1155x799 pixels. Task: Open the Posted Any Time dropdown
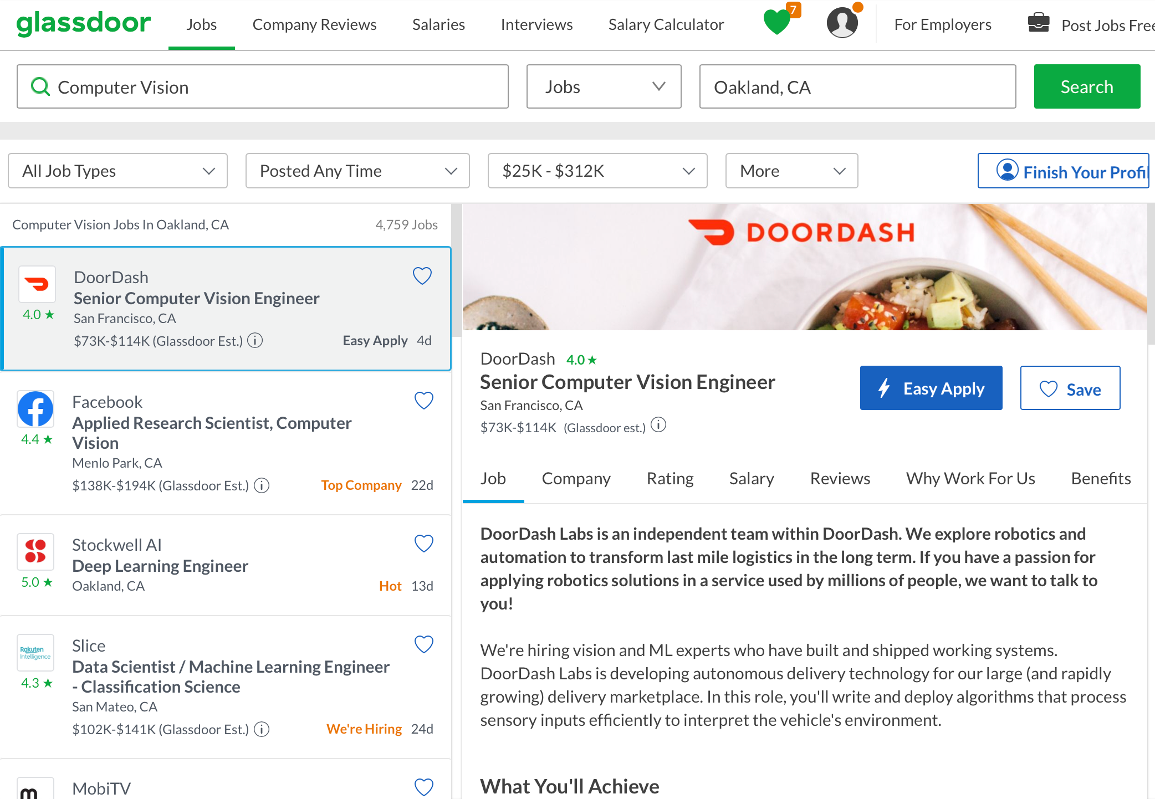pyautogui.click(x=357, y=171)
